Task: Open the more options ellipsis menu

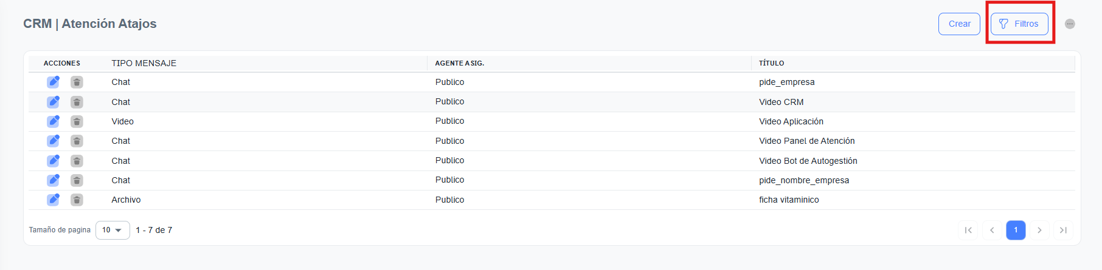Action: 1070,24
